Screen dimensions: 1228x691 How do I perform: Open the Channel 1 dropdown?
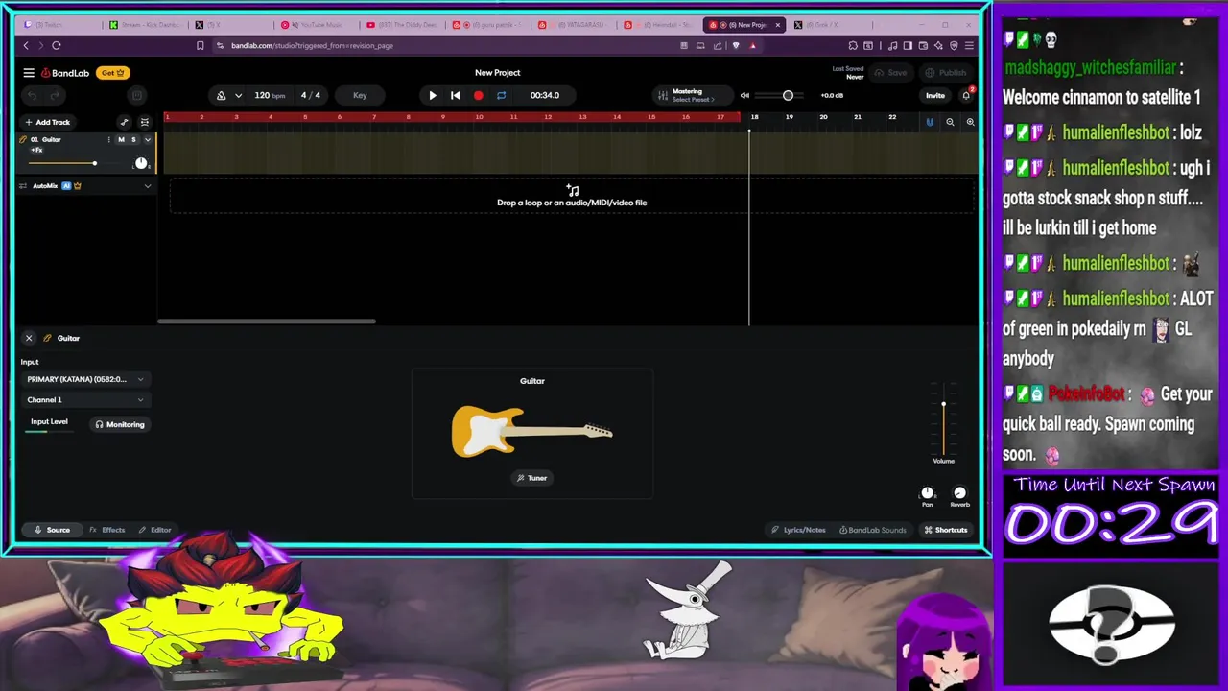(x=85, y=400)
